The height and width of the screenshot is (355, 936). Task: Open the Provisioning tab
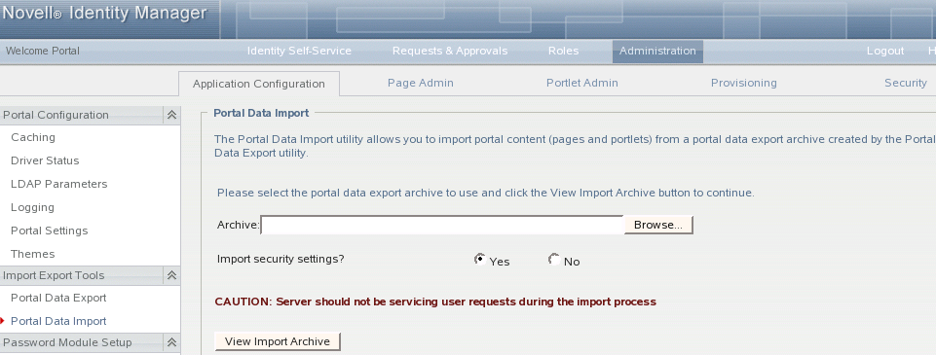(x=744, y=84)
